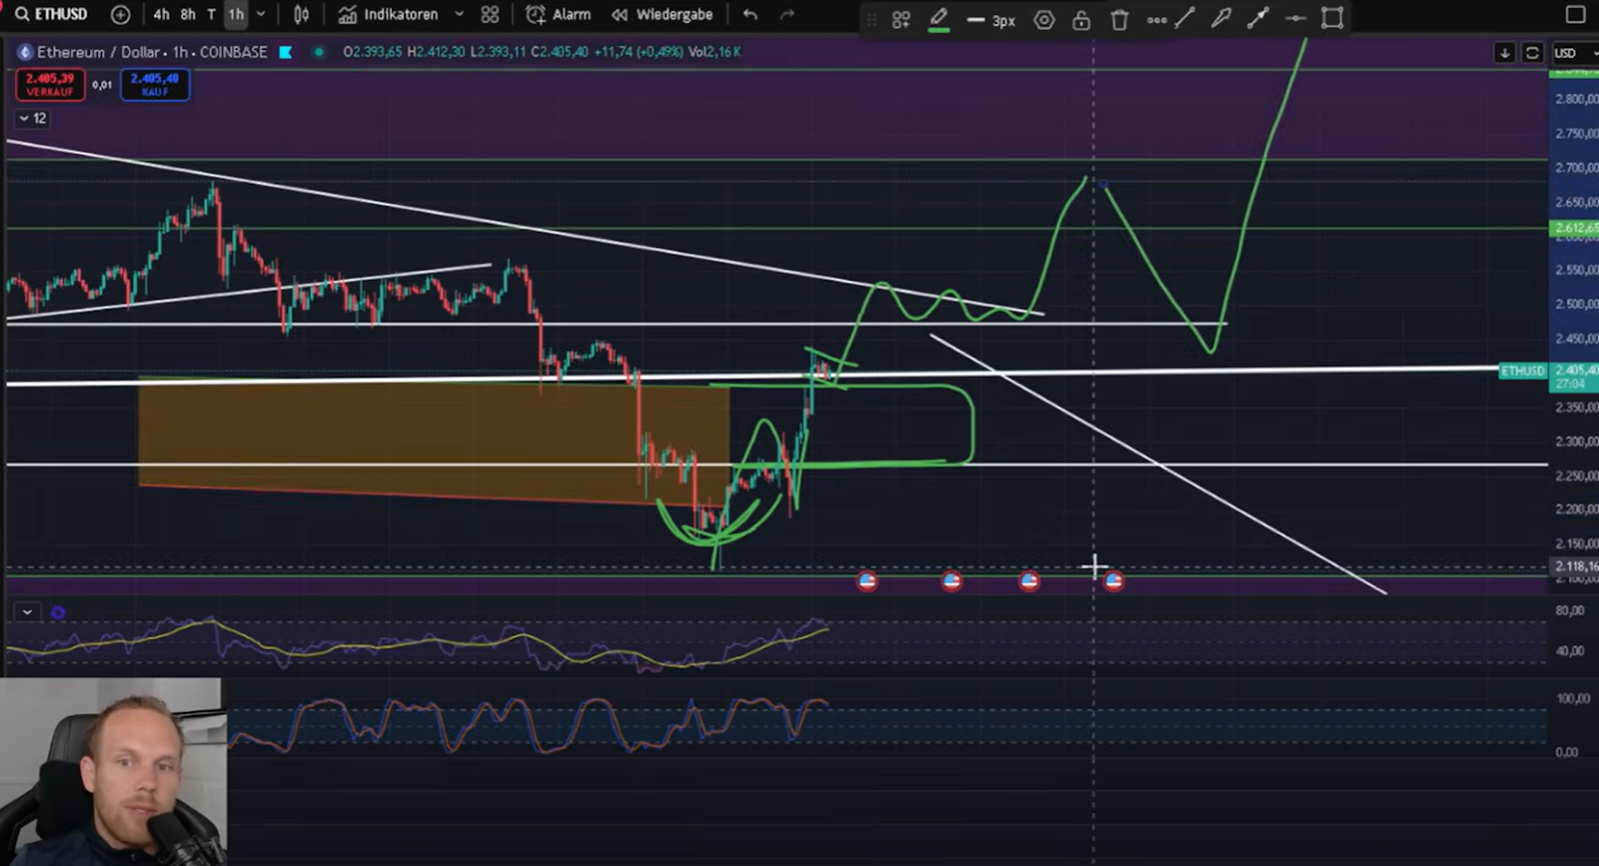Grab the drawing toolbar drag handle
This screenshot has width=1599, height=866.
[872, 19]
